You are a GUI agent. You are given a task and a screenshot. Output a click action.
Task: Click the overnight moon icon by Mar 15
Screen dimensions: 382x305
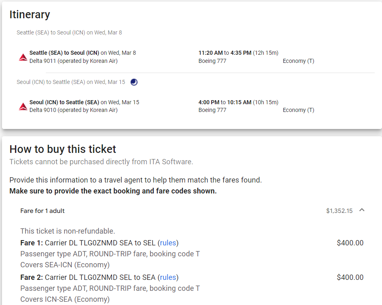click(x=134, y=82)
